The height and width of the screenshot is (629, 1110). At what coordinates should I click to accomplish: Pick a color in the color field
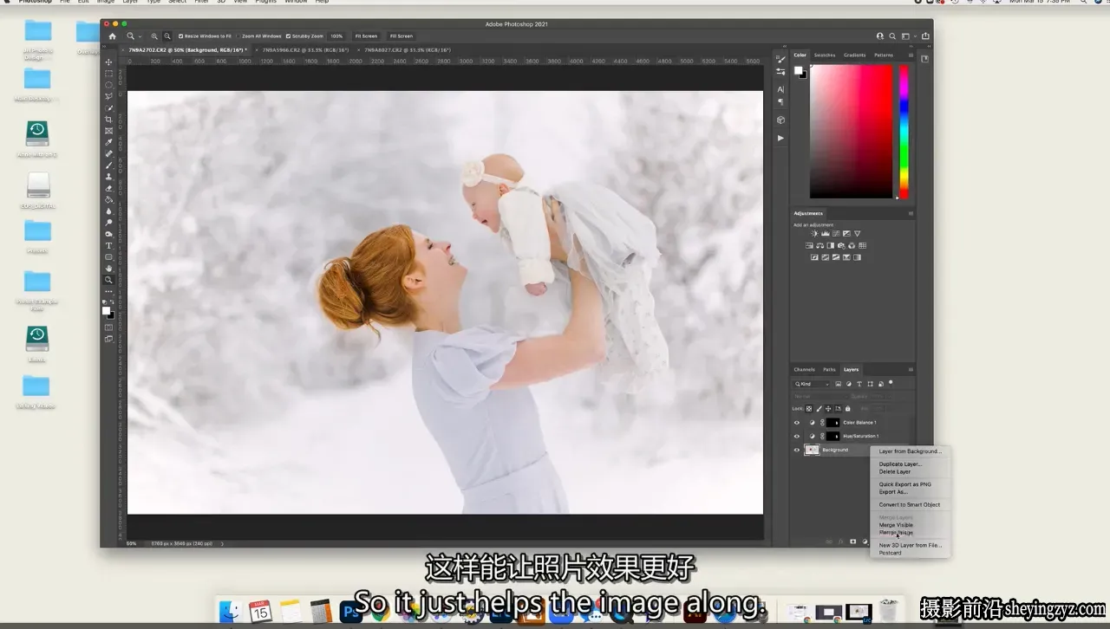click(851, 132)
